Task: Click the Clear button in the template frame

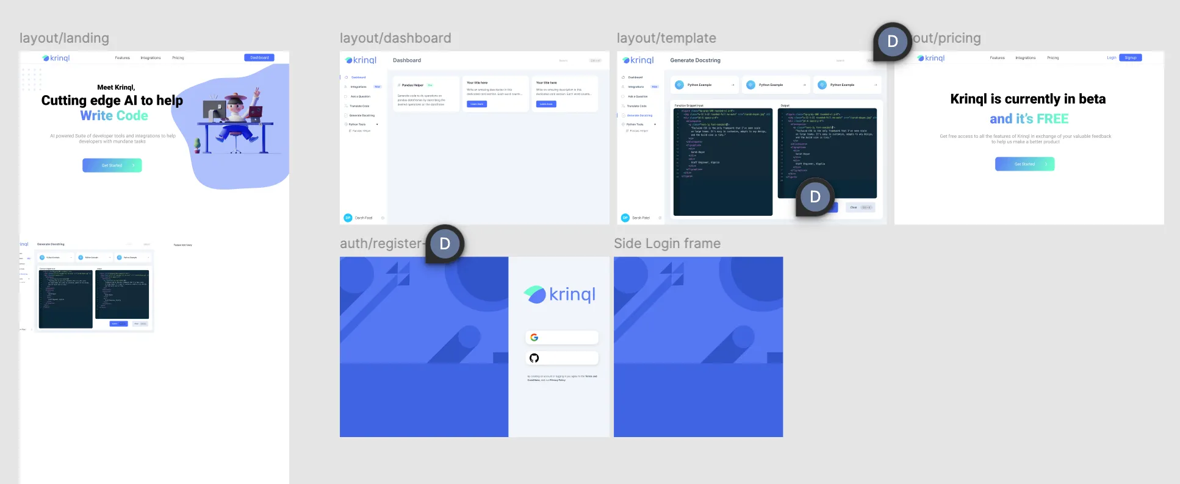Action: pyautogui.click(x=860, y=207)
